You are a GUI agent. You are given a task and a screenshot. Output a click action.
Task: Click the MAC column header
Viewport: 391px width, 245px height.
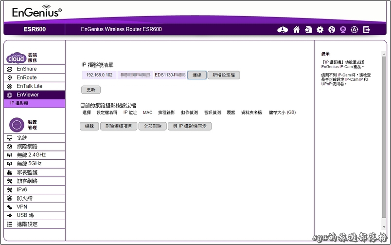pos(148,113)
